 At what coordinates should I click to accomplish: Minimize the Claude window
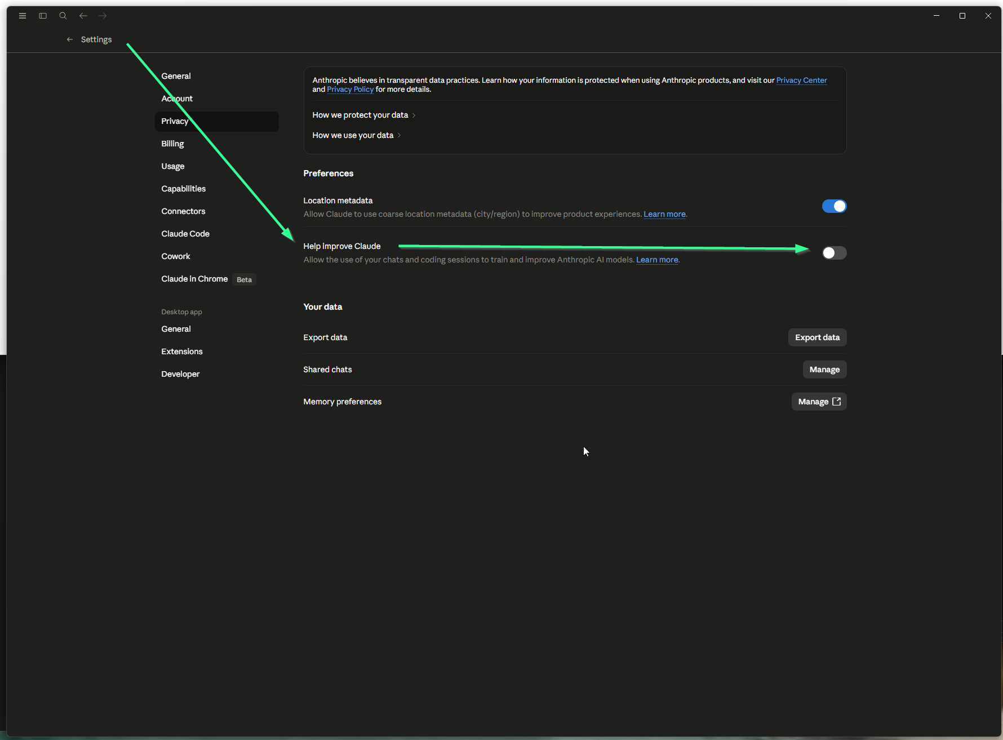pyautogui.click(x=937, y=16)
